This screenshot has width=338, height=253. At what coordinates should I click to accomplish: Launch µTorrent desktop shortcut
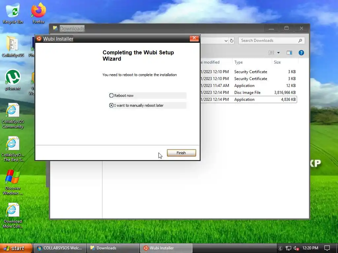13,80
